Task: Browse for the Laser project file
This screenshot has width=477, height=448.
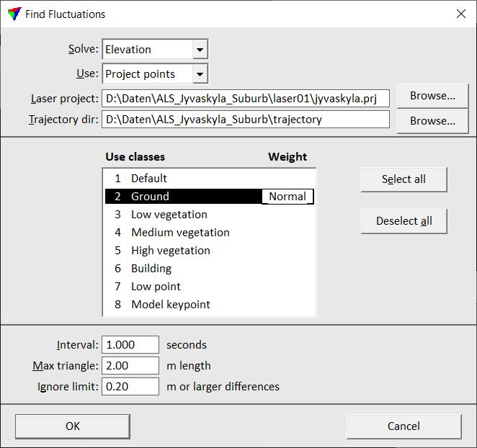Action: (x=432, y=96)
